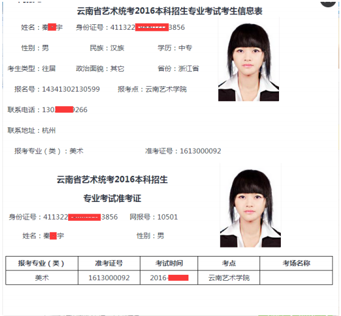The width and height of the screenshot is (341, 316).
Task: Click table cell showing 1613000092
Action: pyautogui.click(x=109, y=278)
